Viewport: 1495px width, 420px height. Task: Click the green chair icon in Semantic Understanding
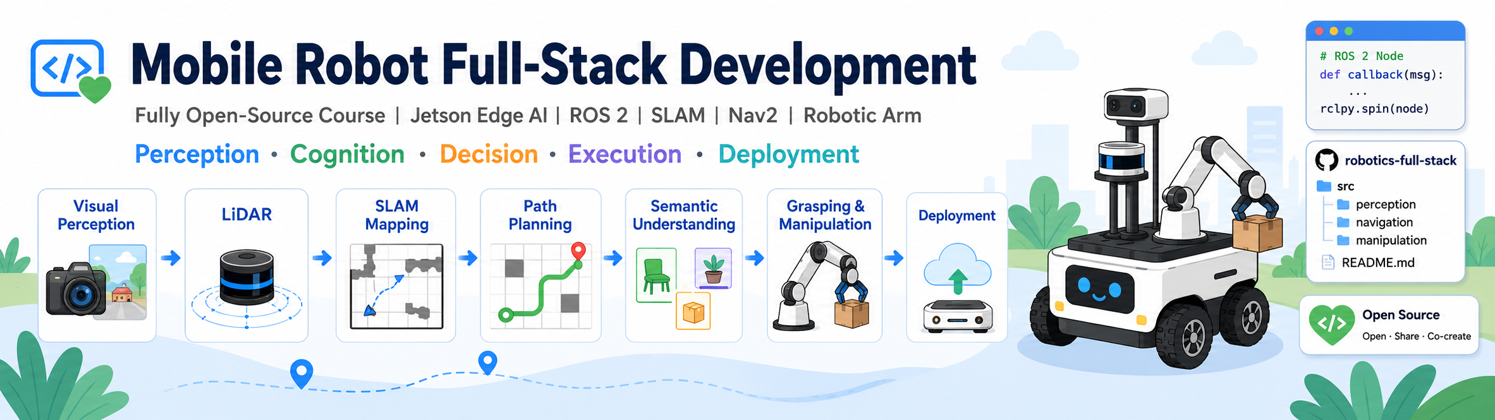pos(656,275)
